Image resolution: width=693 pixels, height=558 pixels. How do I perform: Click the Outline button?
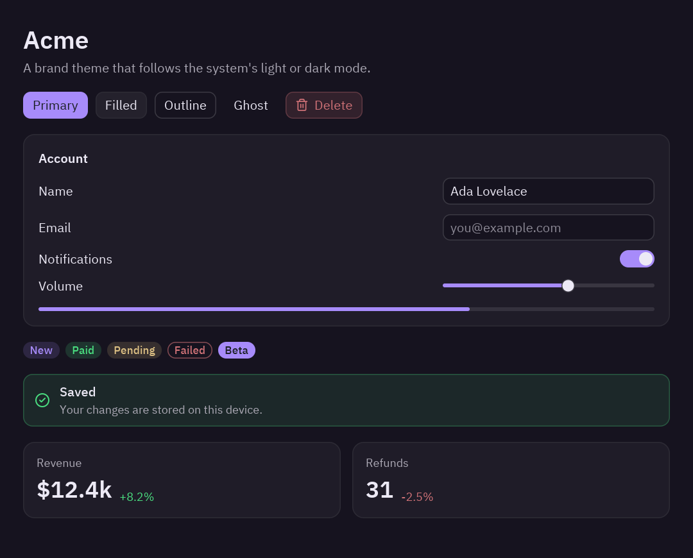pyautogui.click(x=185, y=105)
